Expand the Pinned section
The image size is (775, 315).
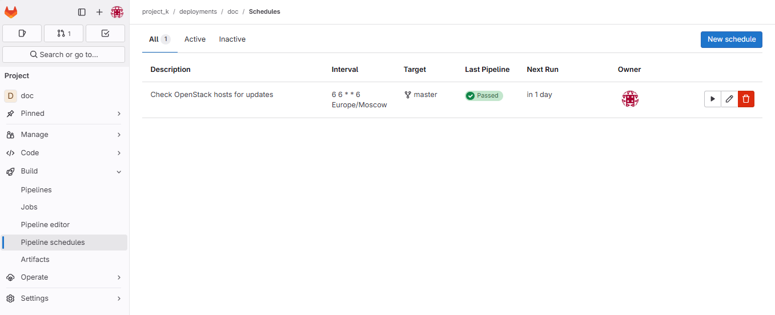[x=64, y=114]
